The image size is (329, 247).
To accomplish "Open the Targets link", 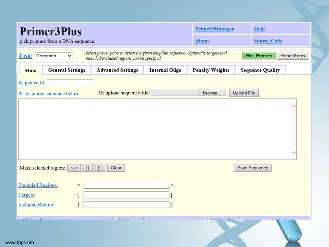I will click(27, 195).
